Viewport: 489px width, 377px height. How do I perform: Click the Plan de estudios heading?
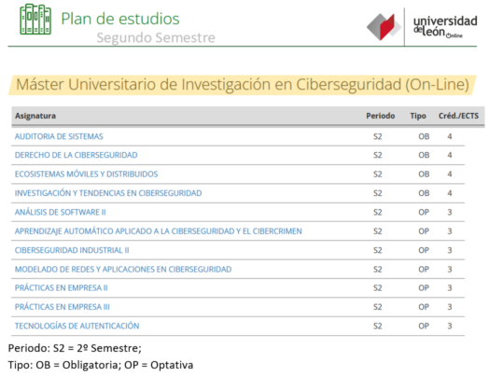(x=120, y=19)
